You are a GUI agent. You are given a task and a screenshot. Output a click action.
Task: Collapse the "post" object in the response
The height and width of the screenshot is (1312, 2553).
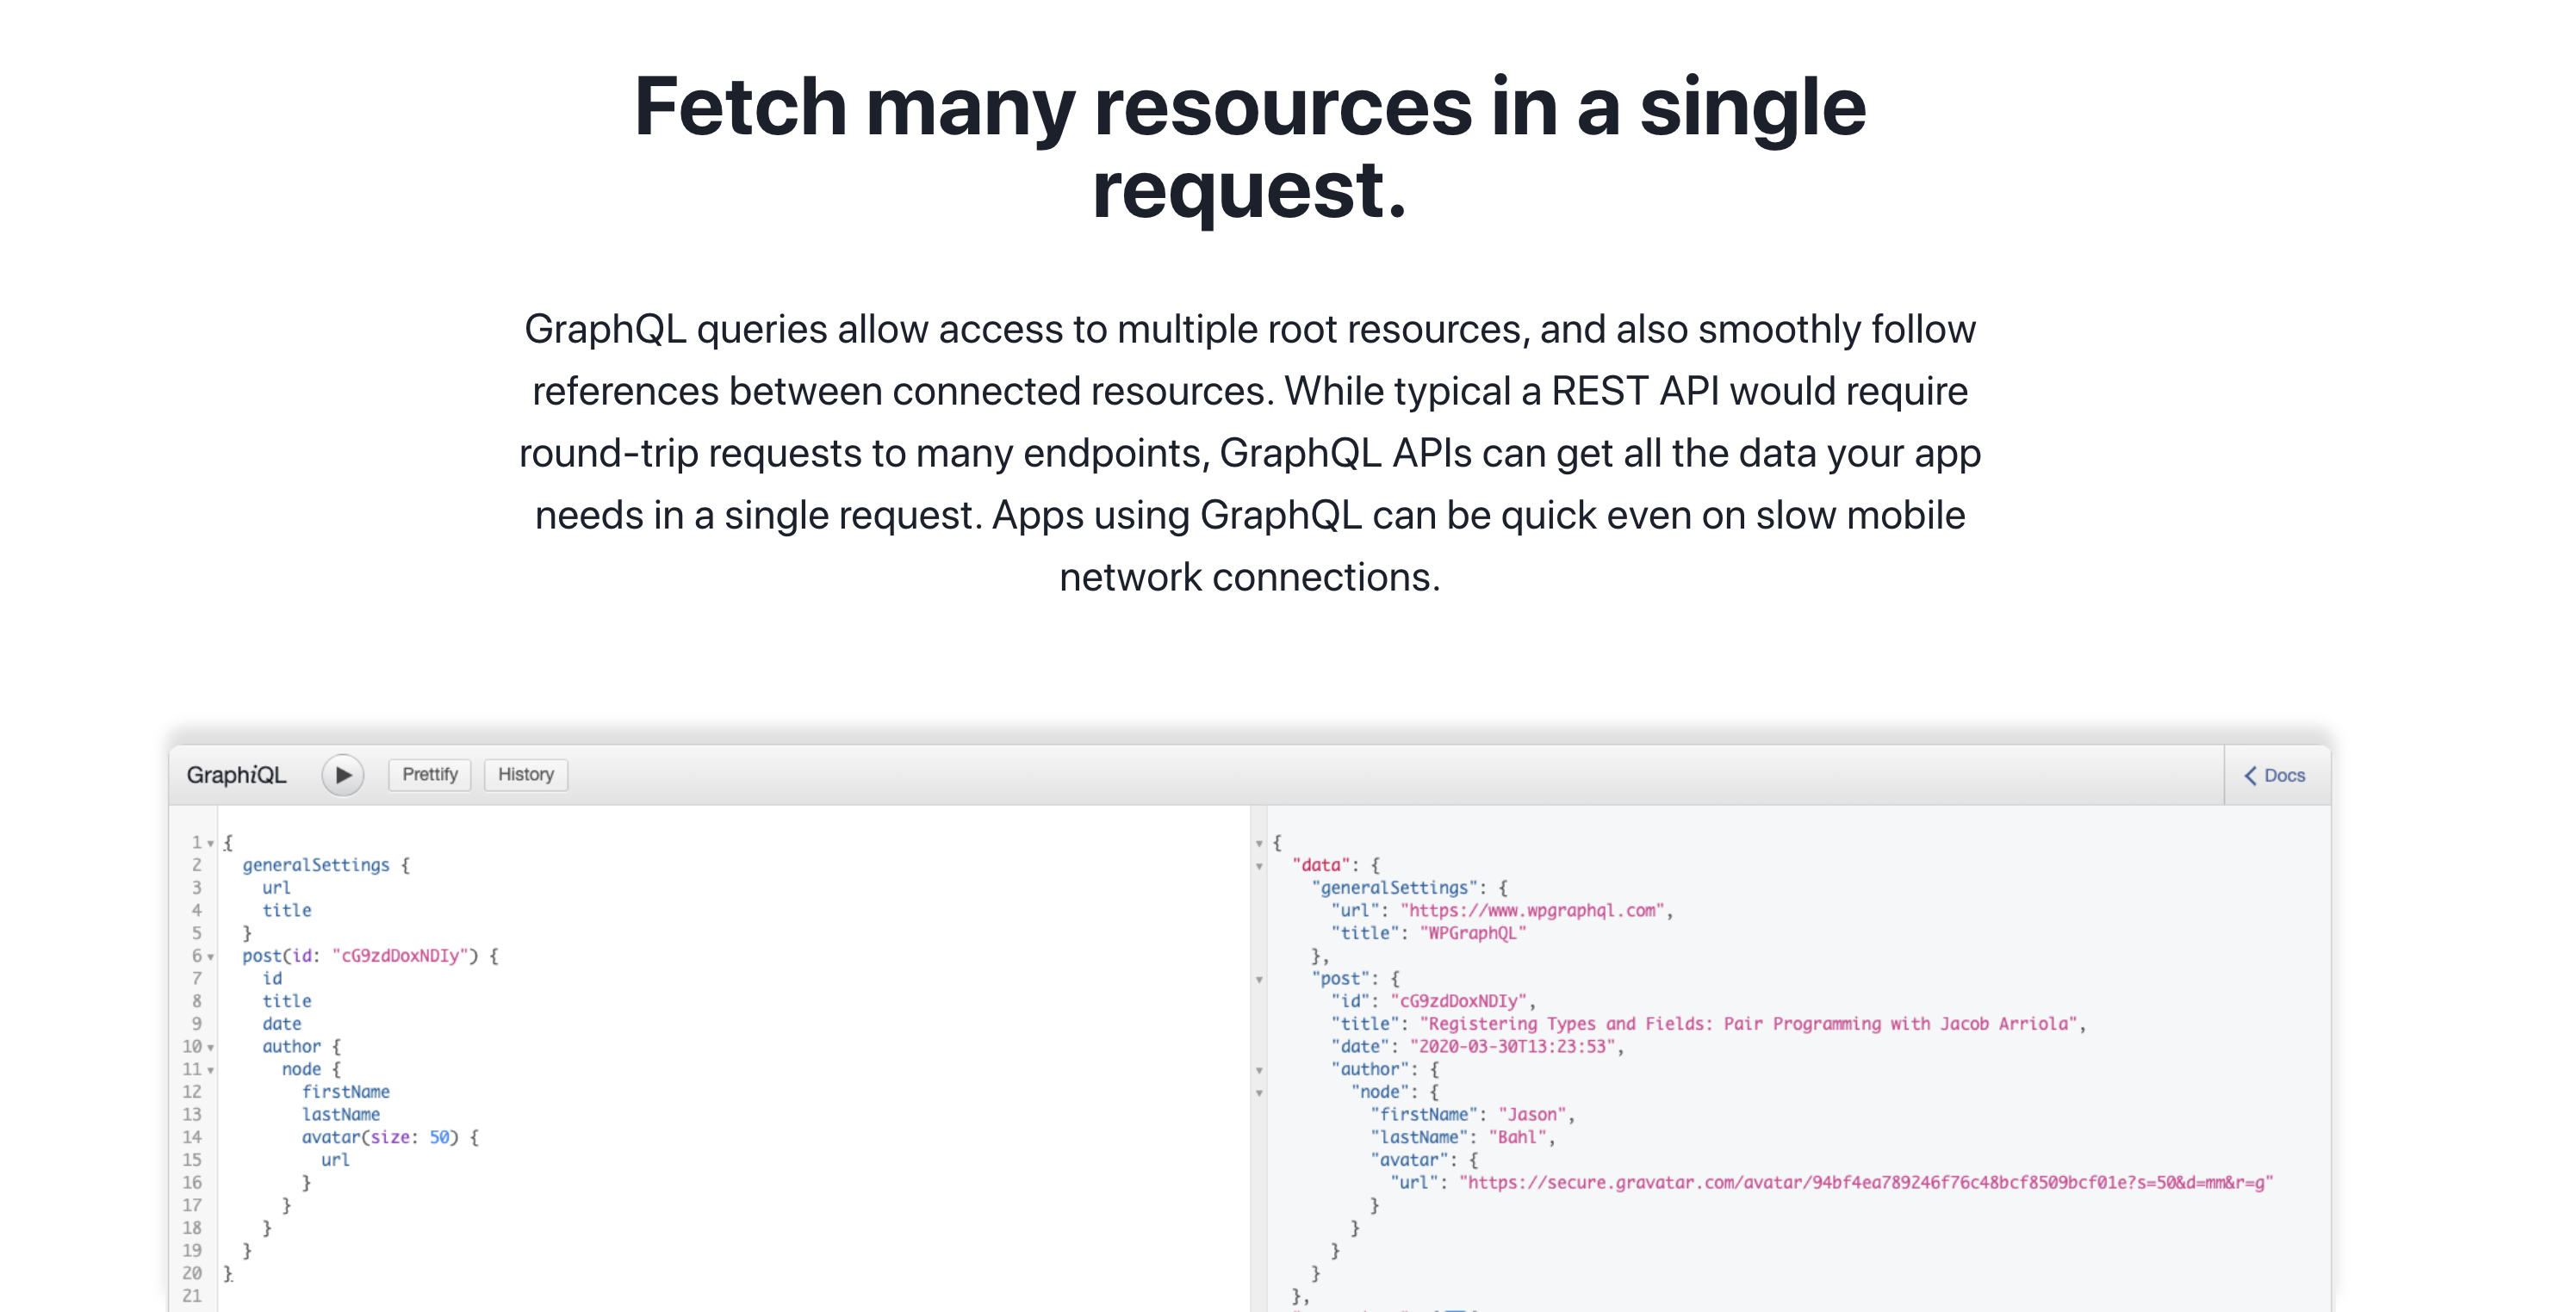click(1258, 980)
